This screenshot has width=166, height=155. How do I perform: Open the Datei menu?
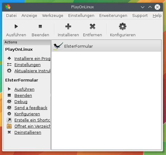[x=11, y=16]
